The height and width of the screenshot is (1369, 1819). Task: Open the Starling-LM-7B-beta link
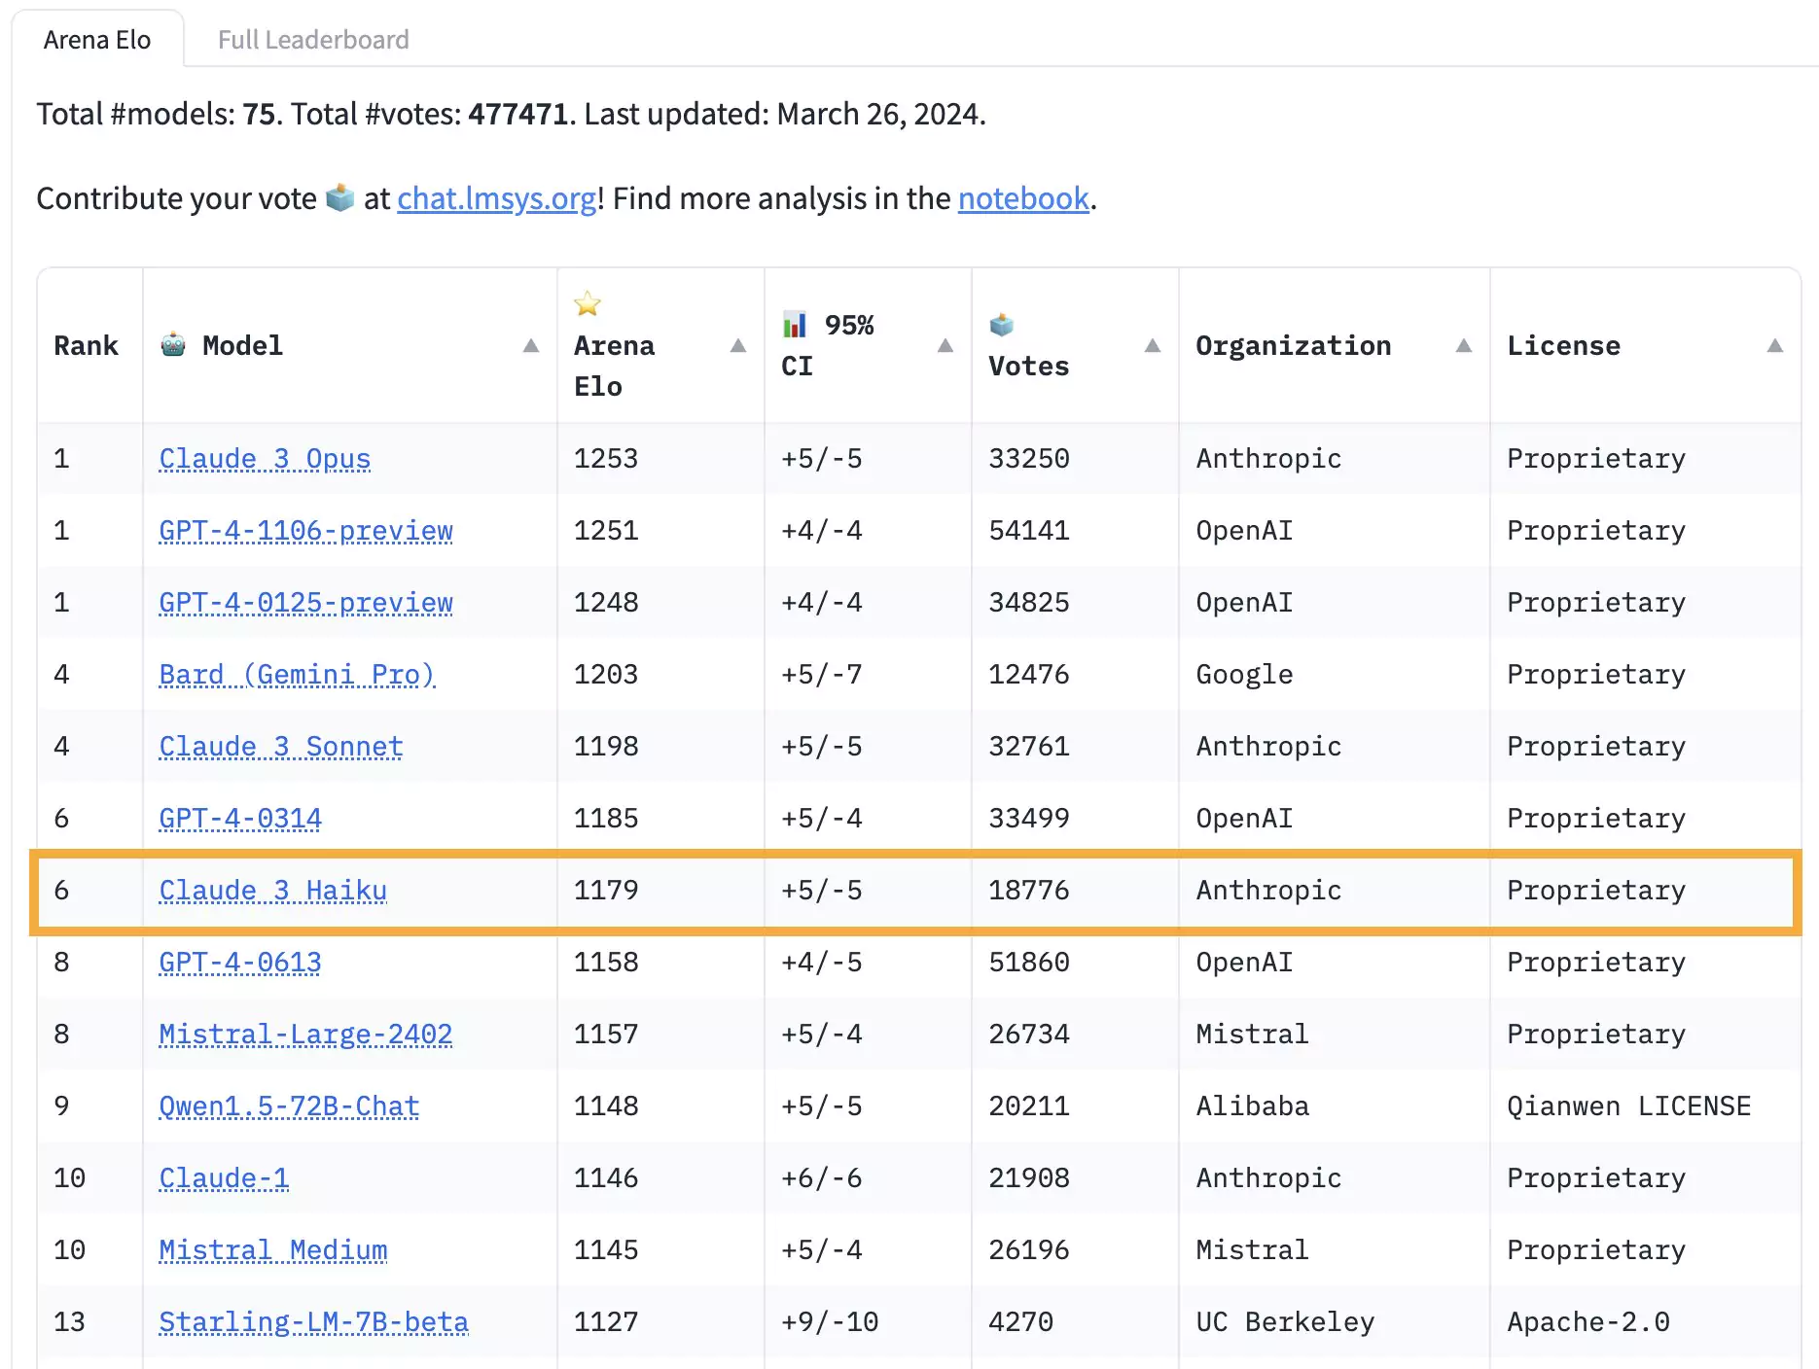click(x=313, y=1321)
